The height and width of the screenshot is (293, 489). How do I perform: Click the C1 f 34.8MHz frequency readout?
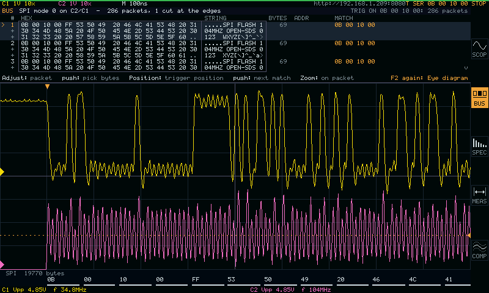[x=70, y=289]
